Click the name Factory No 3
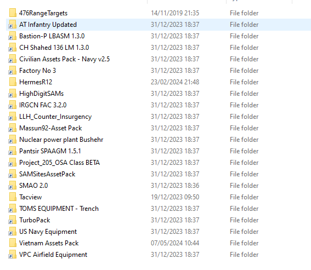Viewport: 311px width, 270px height. pyautogui.click(x=37, y=71)
